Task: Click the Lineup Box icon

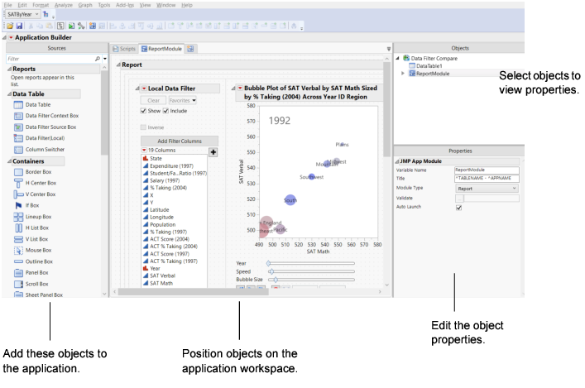Action: (18, 217)
